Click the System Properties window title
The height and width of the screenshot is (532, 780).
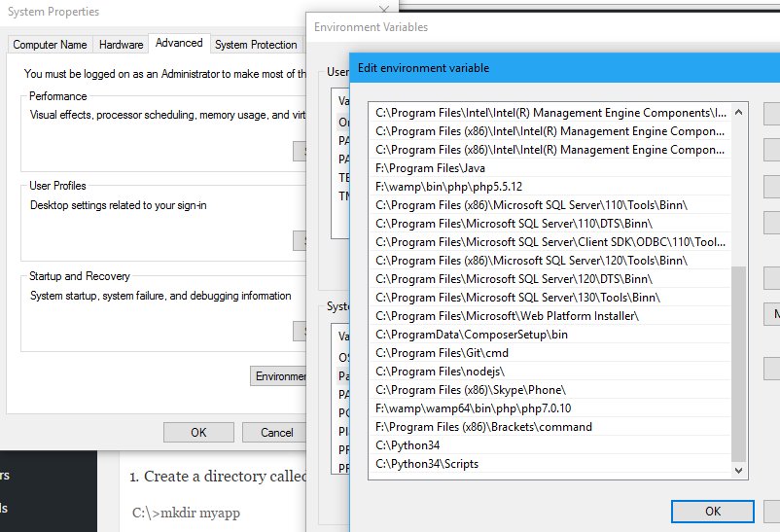tap(53, 12)
